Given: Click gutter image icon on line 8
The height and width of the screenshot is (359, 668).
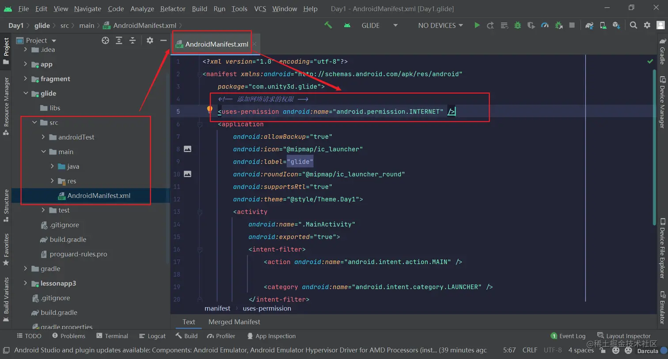Looking at the screenshot, I should [187, 149].
